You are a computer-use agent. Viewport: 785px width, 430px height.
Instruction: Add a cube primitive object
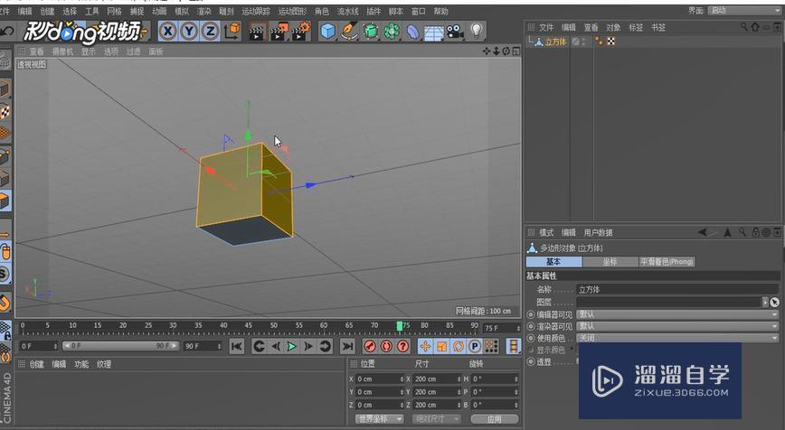point(327,32)
